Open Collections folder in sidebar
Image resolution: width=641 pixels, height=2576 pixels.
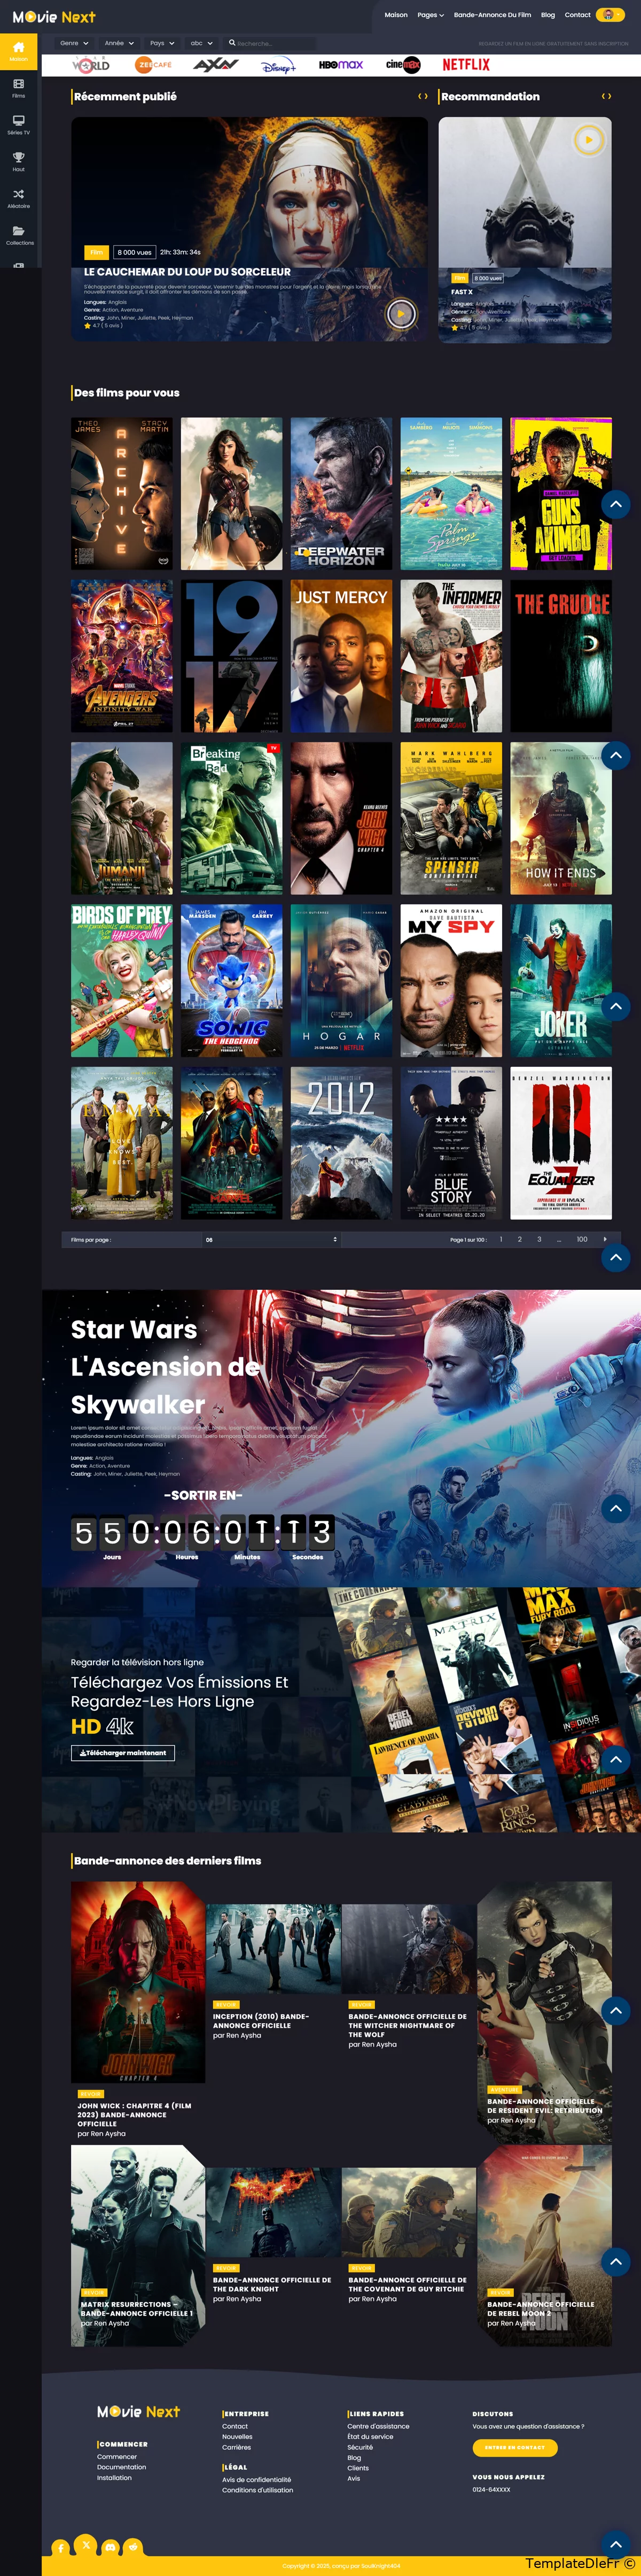click(18, 236)
